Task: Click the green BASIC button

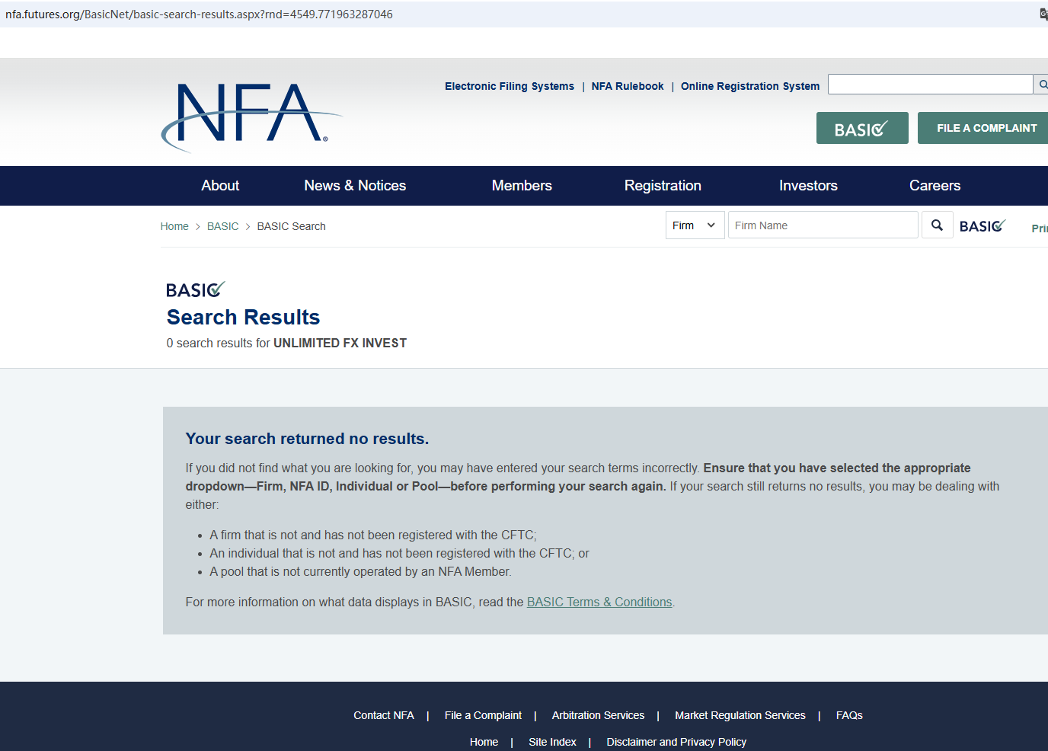Action: (x=862, y=128)
